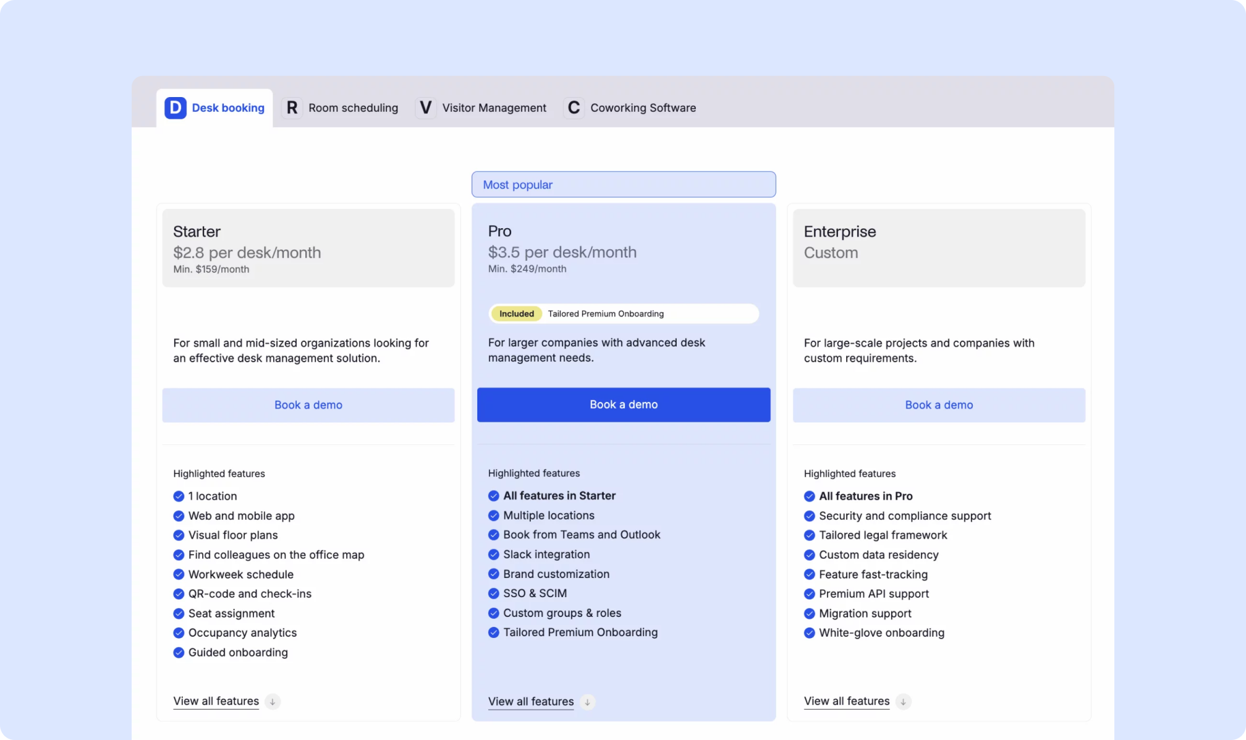Click checkmark icon beside Visual floor plans
1246x740 pixels.
[x=179, y=535]
